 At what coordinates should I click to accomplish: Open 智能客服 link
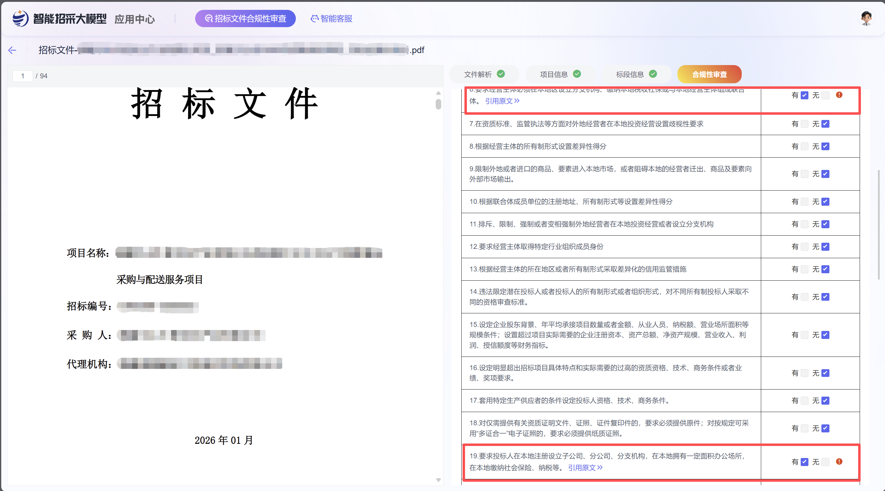tap(332, 19)
